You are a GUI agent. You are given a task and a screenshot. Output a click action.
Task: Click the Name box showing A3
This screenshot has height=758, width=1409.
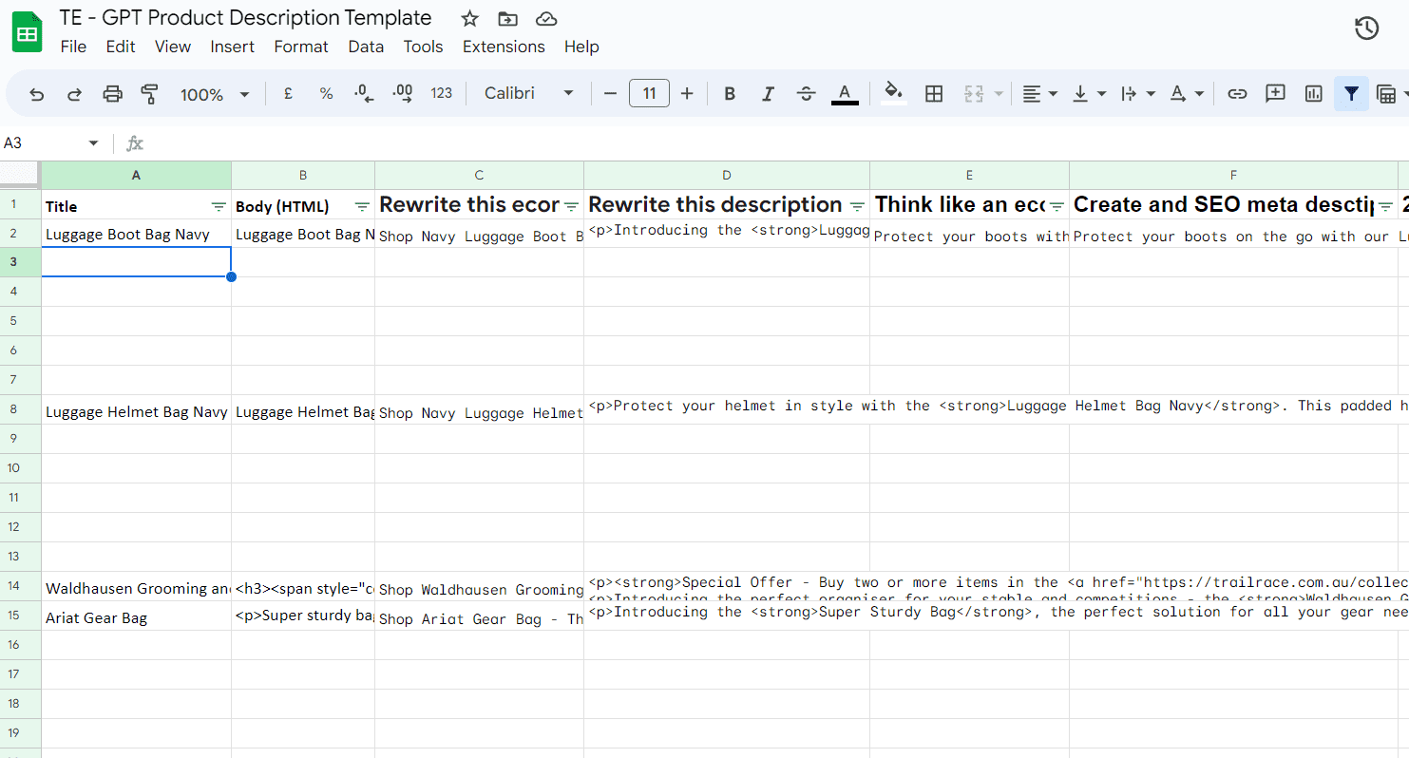(x=43, y=143)
